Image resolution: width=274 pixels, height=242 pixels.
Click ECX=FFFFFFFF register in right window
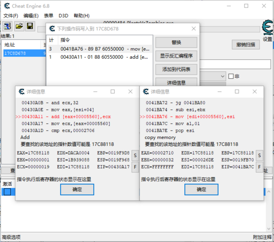click(157, 167)
